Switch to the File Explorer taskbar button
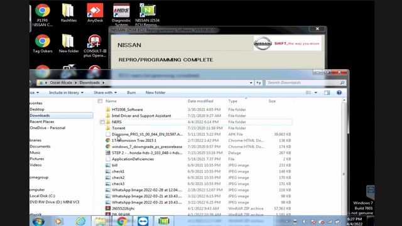Image resolution: width=402 pixels, height=226 pixels. pos(100,221)
